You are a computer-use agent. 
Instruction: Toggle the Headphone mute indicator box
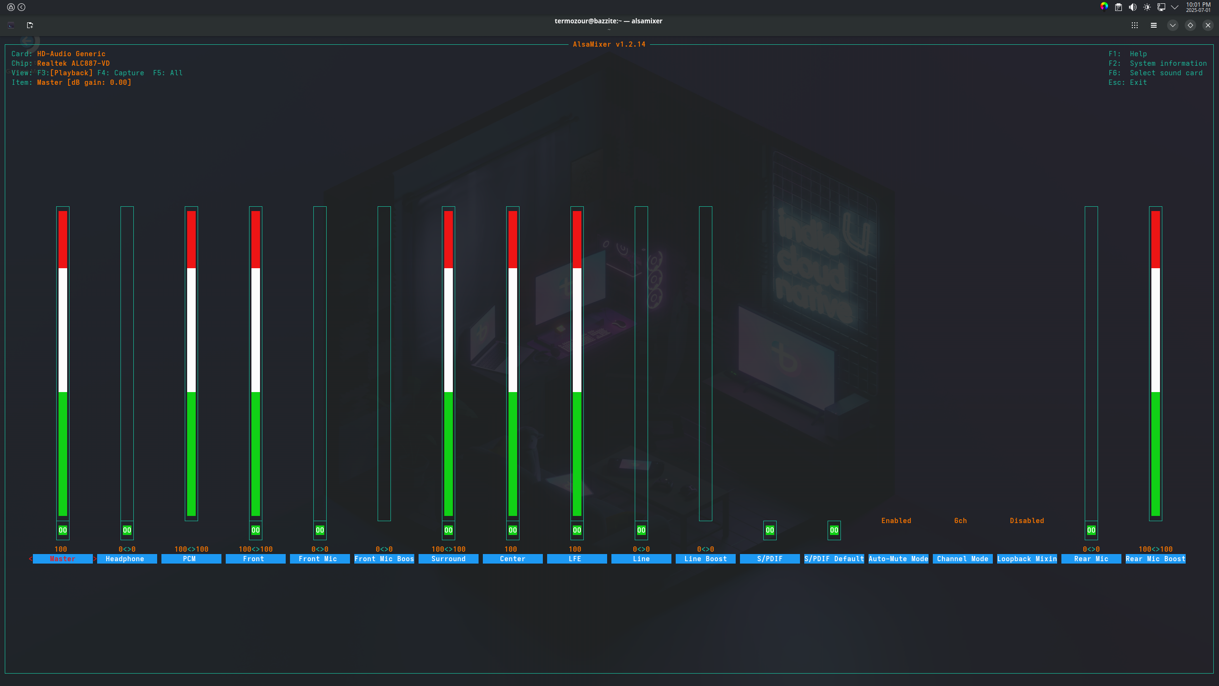coord(127,530)
